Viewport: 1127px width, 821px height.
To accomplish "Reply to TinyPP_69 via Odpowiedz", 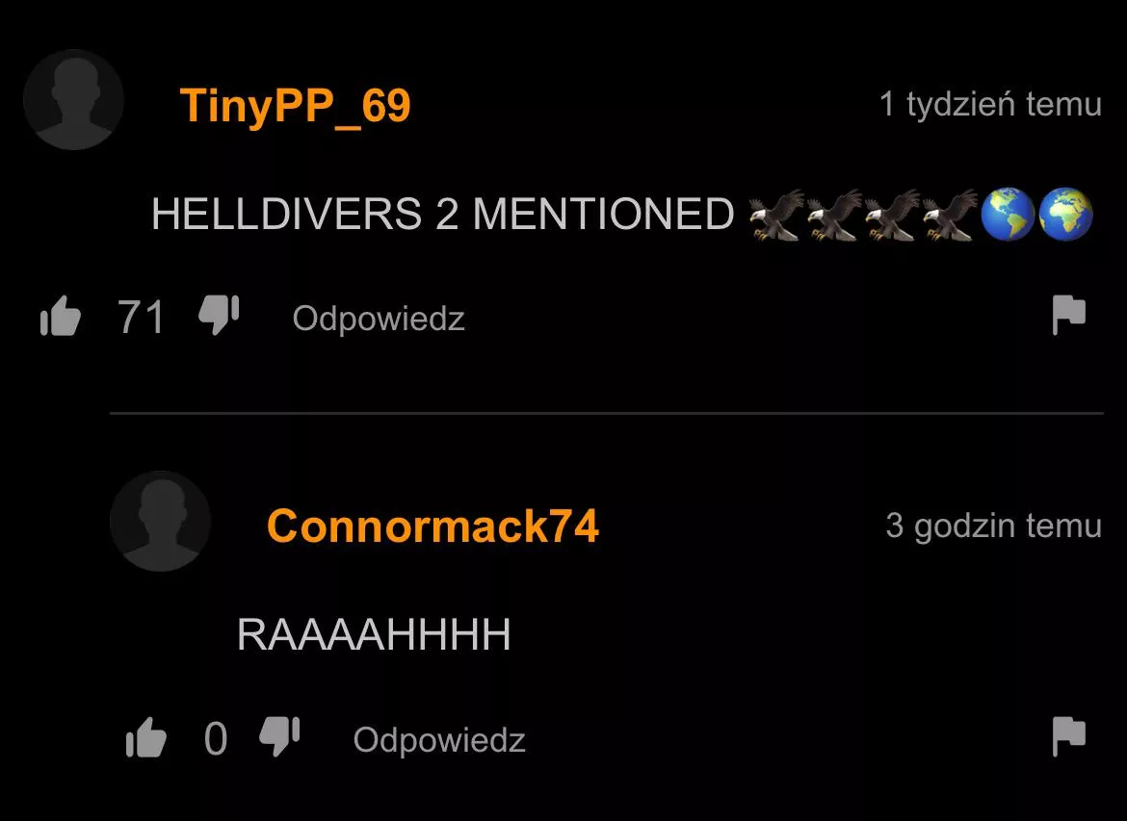I will (379, 319).
